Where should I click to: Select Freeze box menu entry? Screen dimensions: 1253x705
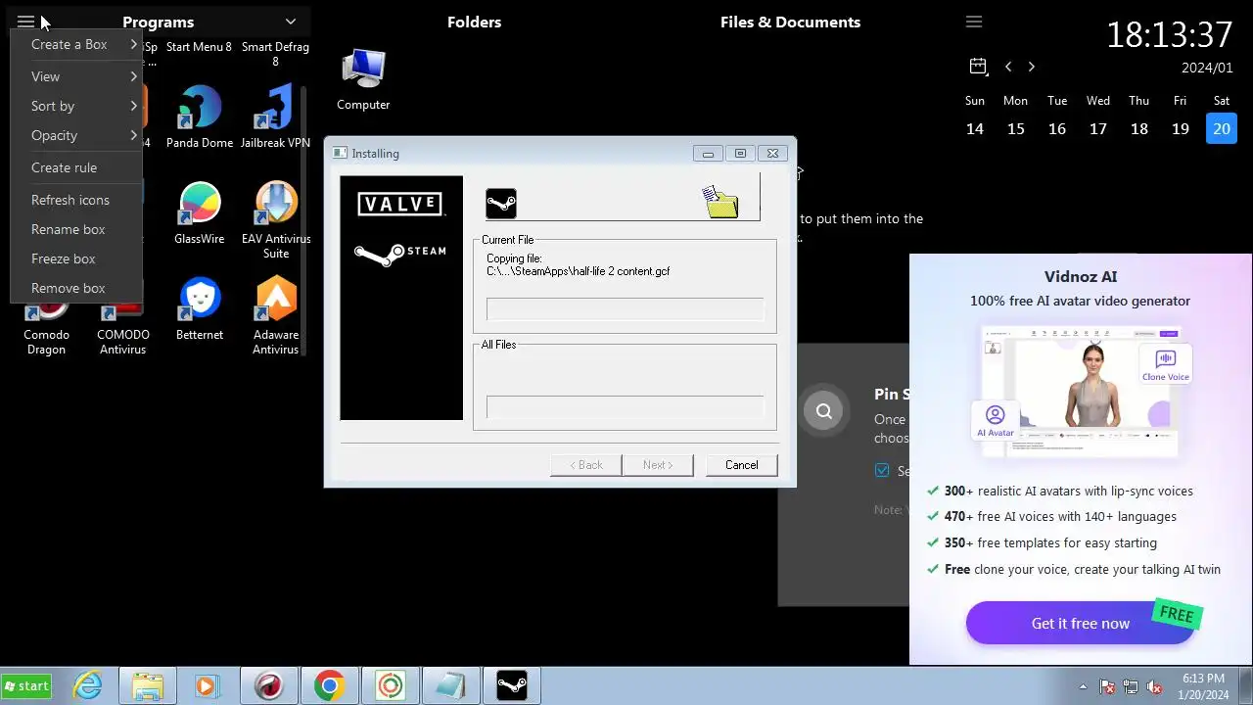(x=76, y=258)
